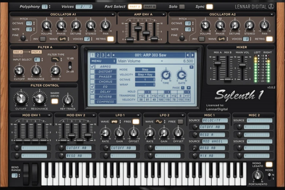Uncheck the ARPEG effect checkbox
The image size is (285, 190).
[x=92, y=66]
